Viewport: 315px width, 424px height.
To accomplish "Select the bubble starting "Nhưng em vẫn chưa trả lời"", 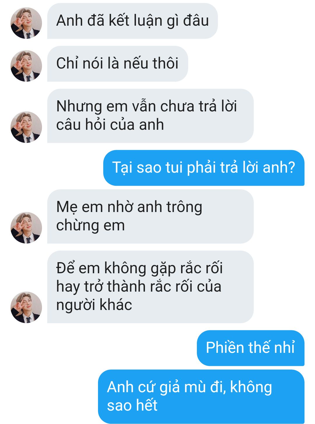I will (150, 116).
